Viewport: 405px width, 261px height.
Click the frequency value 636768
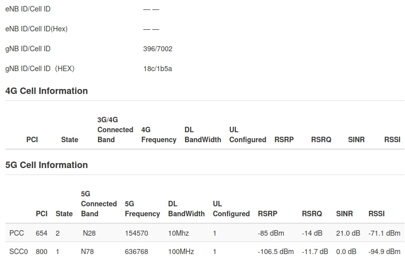pyautogui.click(x=136, y=252)
